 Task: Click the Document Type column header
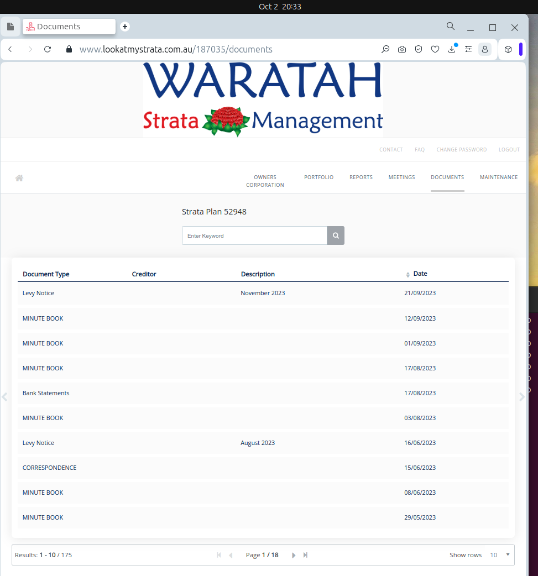[x=46, y=274]
